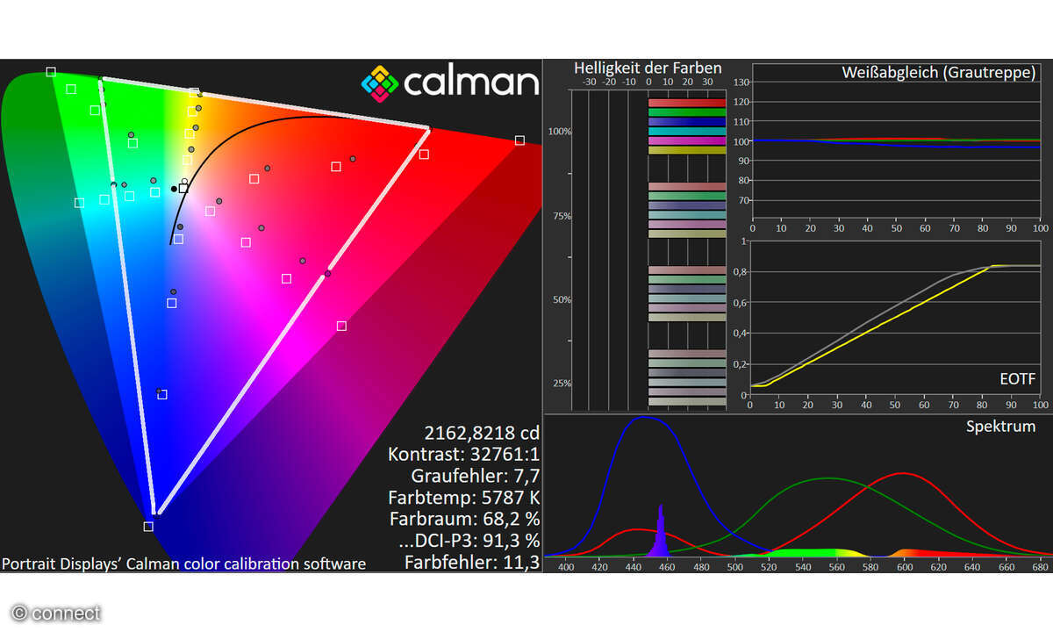Click the Weißabgleich (Grautreppe) chart title
This screenshot has height=632, width=1053.
938,71
